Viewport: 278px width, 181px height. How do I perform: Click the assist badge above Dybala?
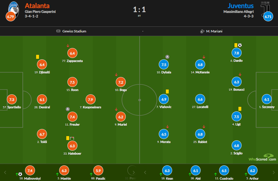point(167,57)
